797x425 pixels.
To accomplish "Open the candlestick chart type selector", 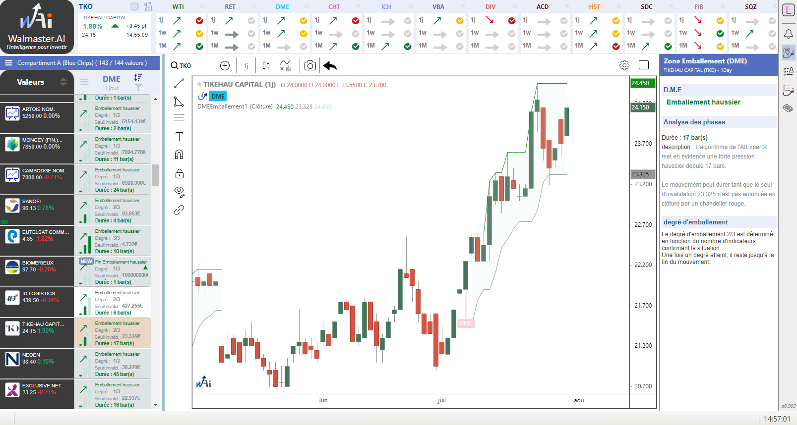I will [x=266, y=65].
